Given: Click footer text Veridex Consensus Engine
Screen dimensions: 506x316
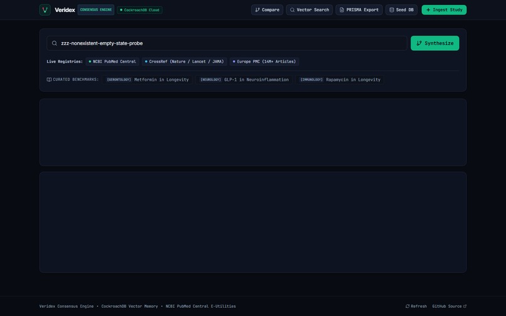Looking at the screenshot, I should pyautogui.click(x=67, y=307).
